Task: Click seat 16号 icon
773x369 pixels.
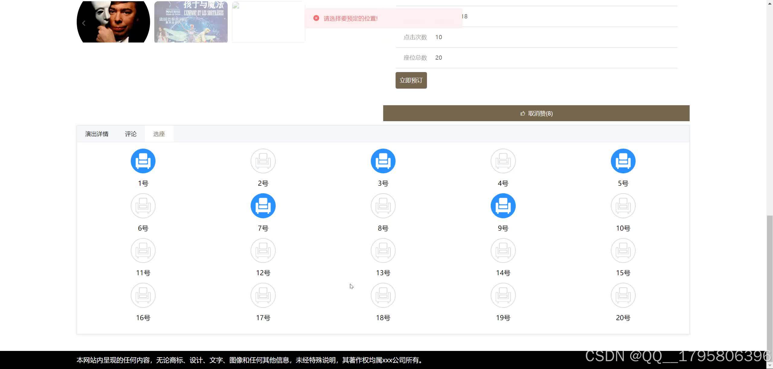Action: coord(143,295)
